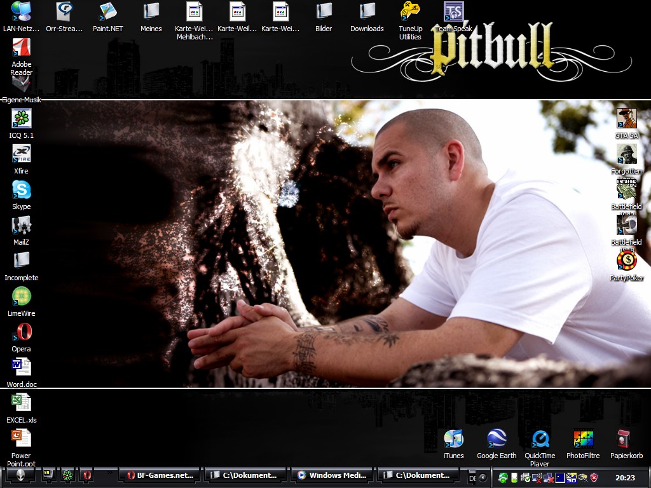Switch to the first C:\Dokument taskbar window
The height and width of the screenshot is (488, 651).
pos(246,475)
